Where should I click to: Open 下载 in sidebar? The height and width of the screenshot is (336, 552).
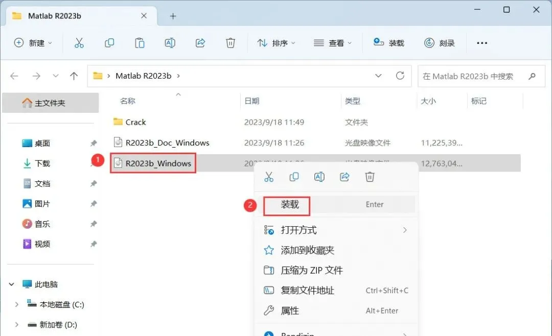pos(42,163)
